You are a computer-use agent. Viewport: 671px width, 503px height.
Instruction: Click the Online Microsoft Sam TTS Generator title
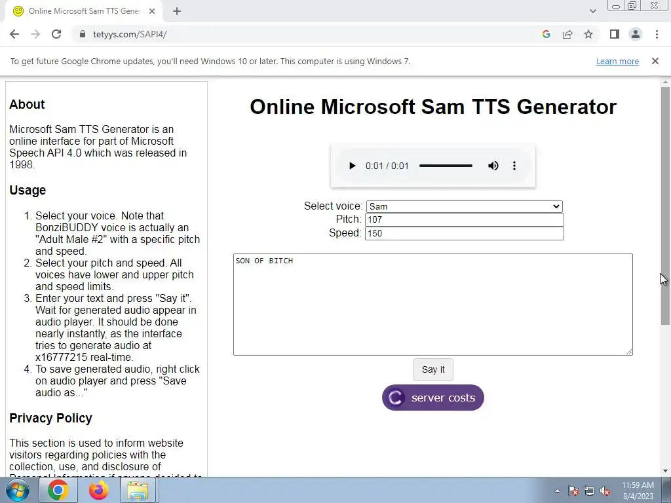pyautogui.click(x=433, y=107)
